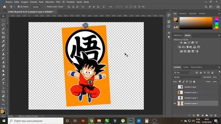Select the Horizontal Type tool
The image size is (221, 124).
3,83
